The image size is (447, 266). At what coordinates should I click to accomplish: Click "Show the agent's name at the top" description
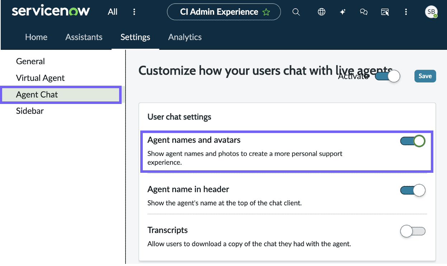pos(225,203)
